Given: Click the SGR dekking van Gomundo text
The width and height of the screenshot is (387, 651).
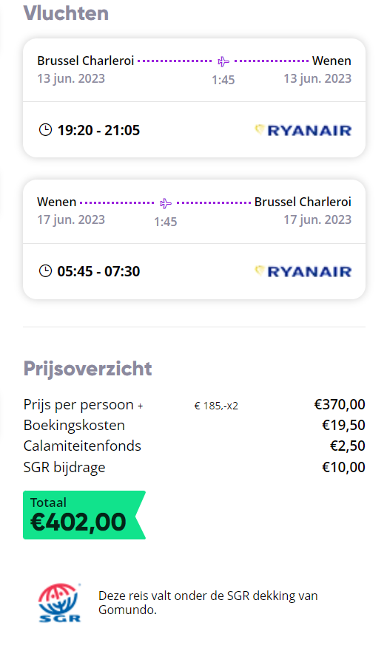Looking at the screenshot, I should tap(208, 602).
